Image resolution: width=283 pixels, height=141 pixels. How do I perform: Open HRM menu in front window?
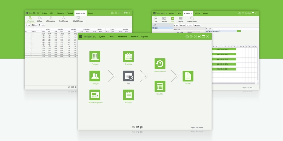(x=111, y=37)
